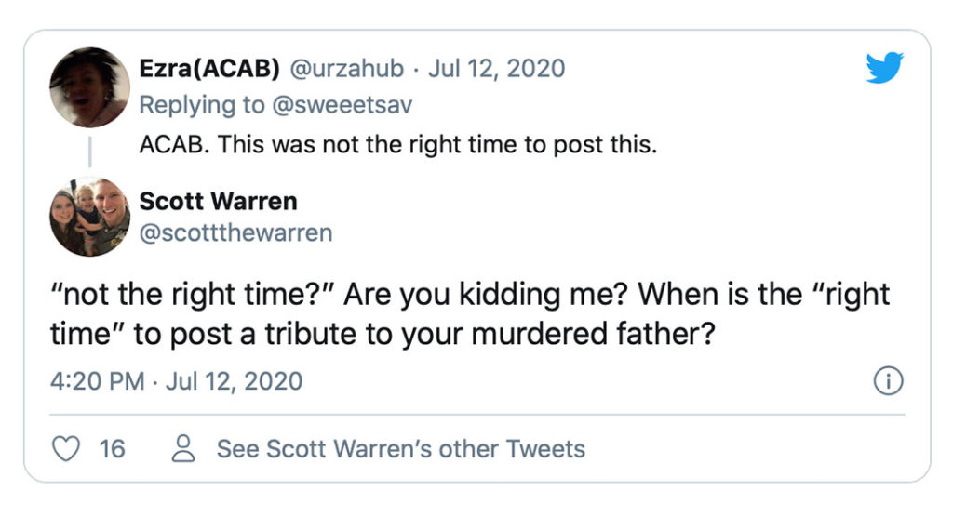The width and height of the screenshot is (953, 517).
Task: Open the @sweeetsav mention
Action: pos(341,105)
